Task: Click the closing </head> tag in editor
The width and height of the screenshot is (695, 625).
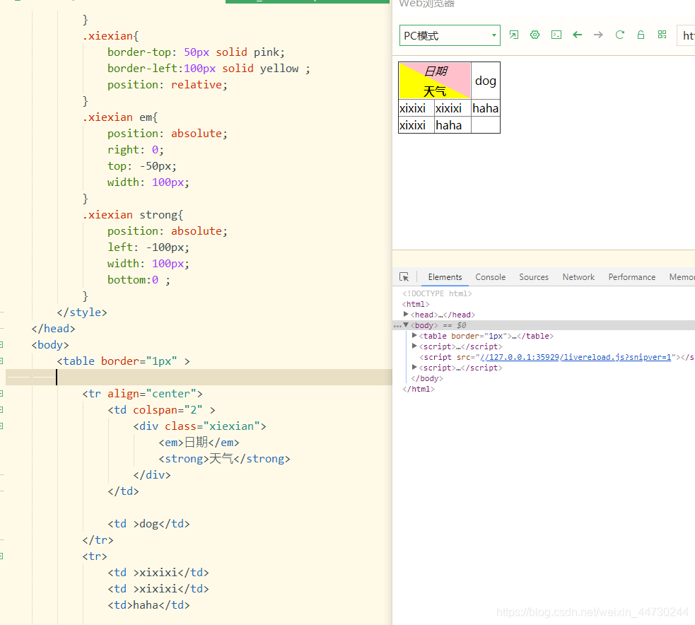Action: pyautogui.click(x=53, y=329)
